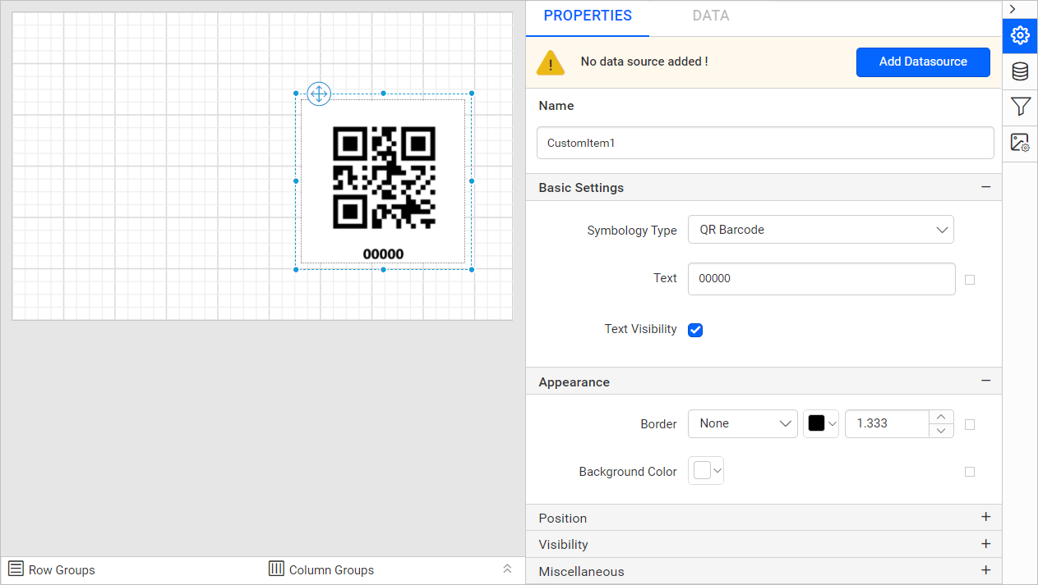Toggle the expression checkbox beside Background Color

coord(970,472)
